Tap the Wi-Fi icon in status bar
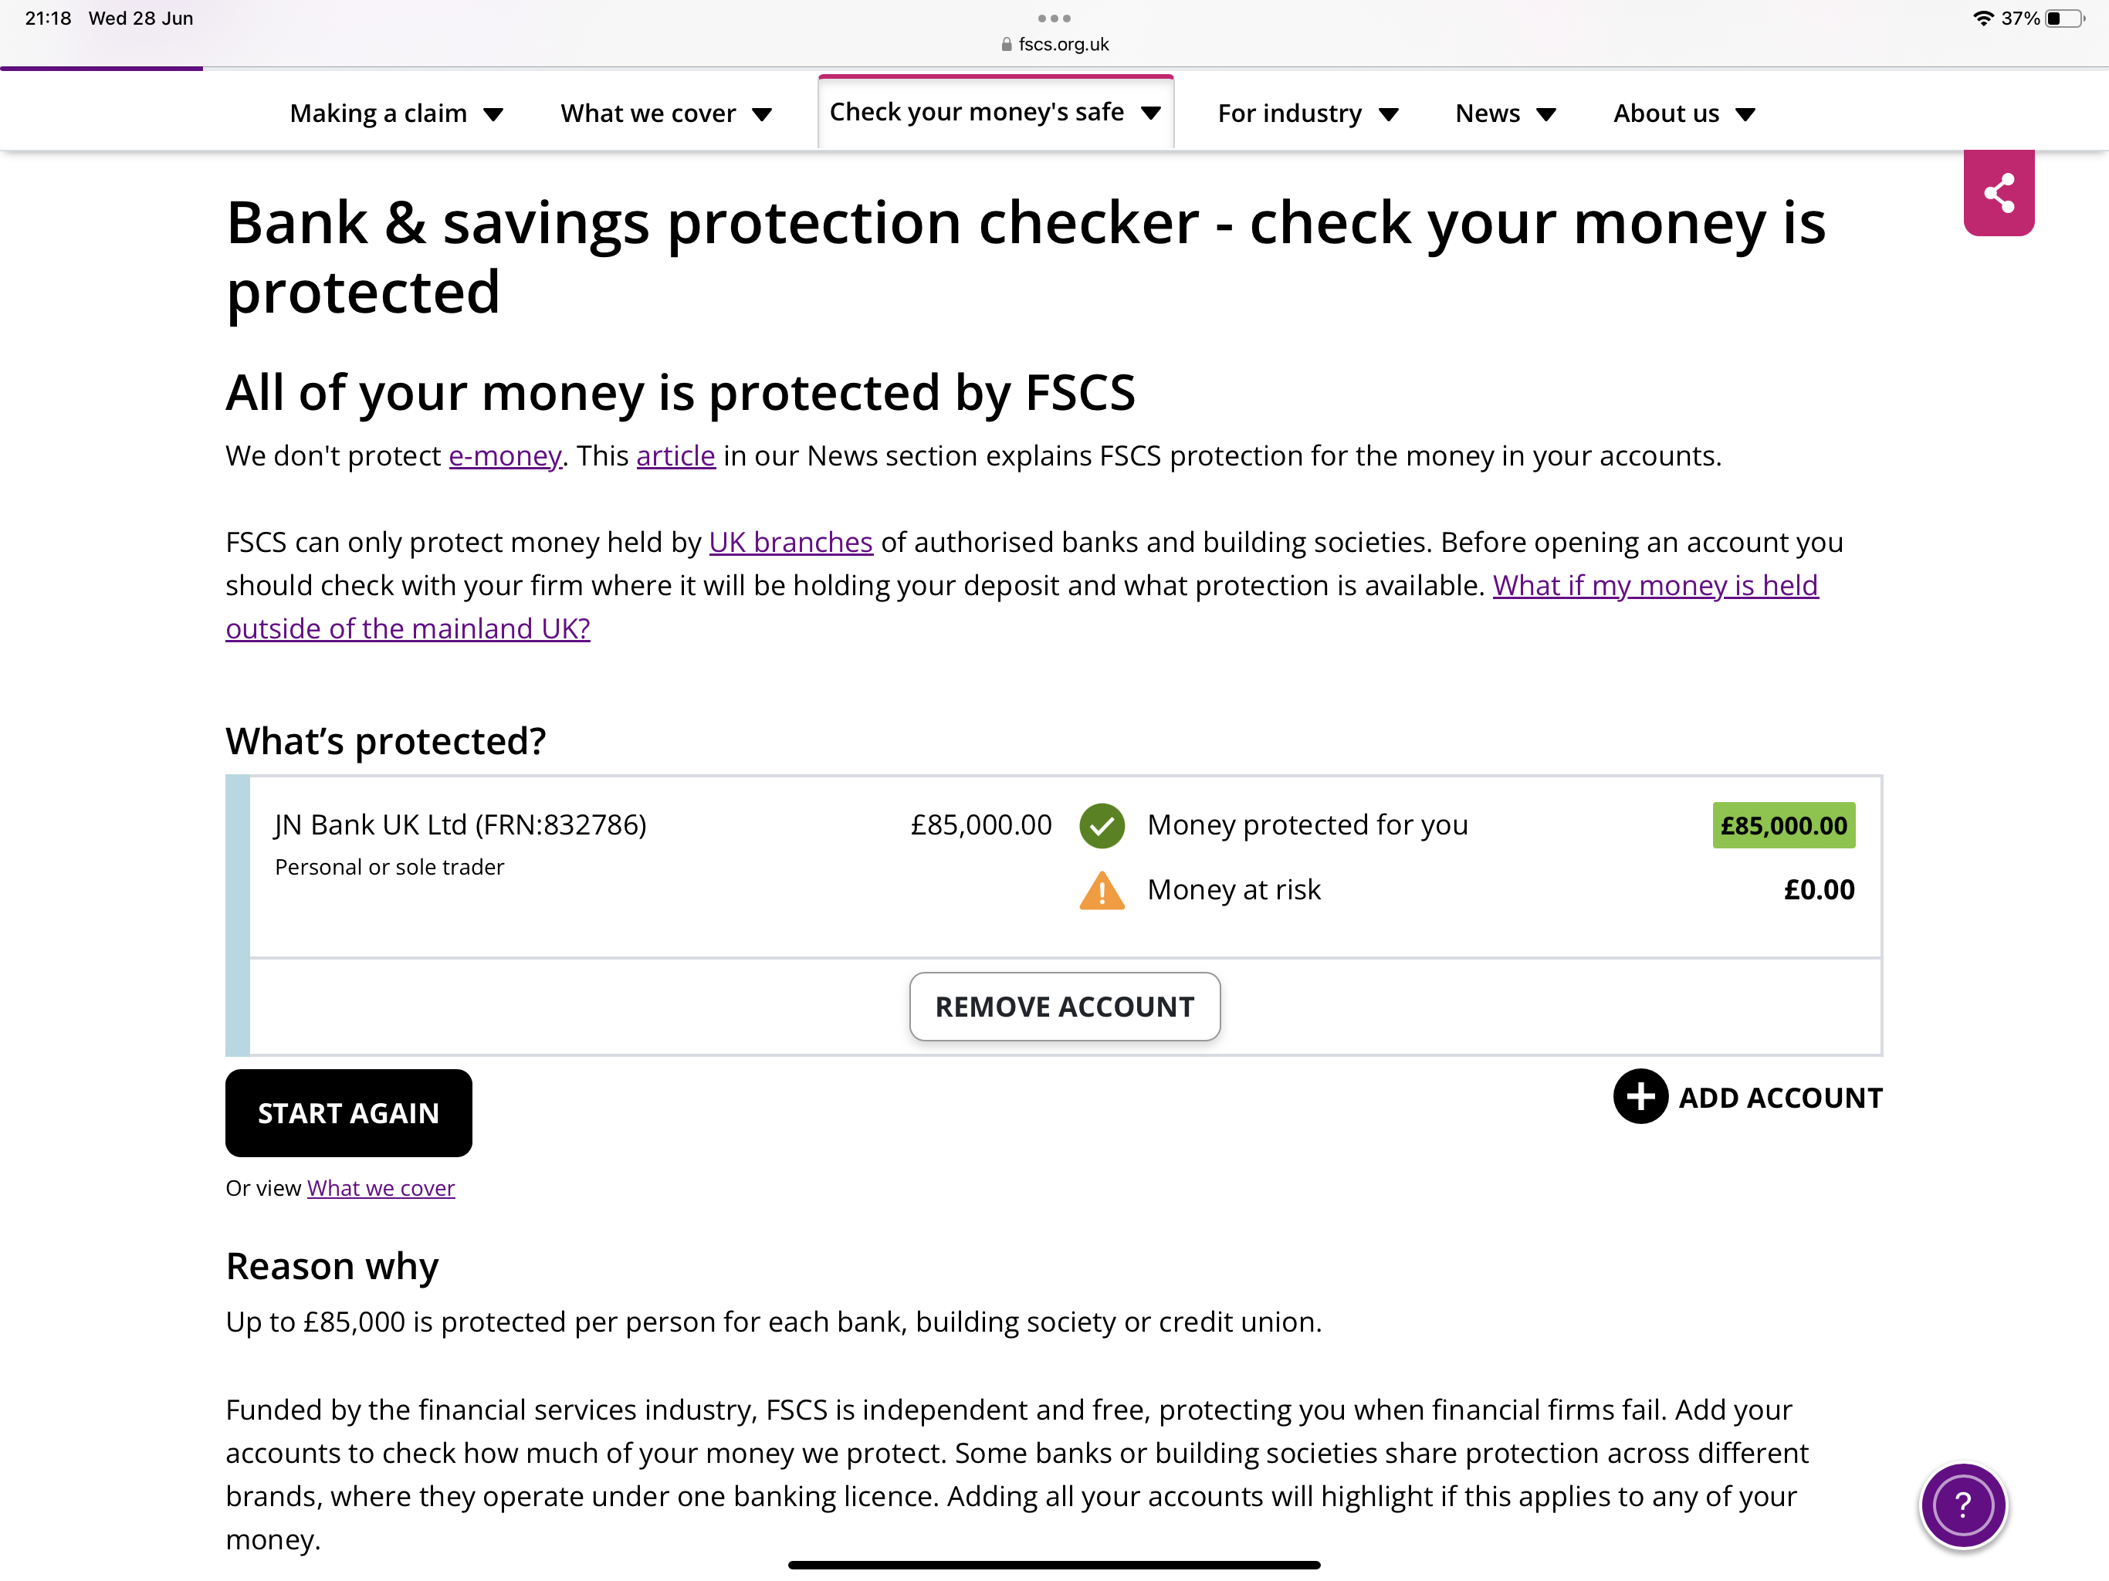The height and width of the screenshot is (1581, 2109). tap(1983, 18)
